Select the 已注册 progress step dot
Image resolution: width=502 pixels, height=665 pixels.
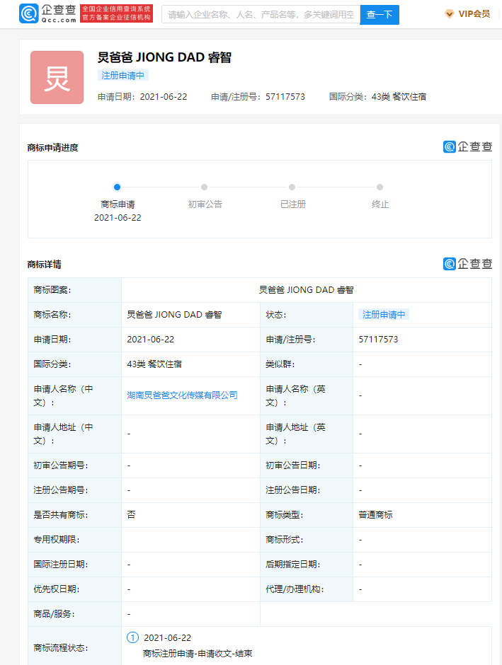292,187
